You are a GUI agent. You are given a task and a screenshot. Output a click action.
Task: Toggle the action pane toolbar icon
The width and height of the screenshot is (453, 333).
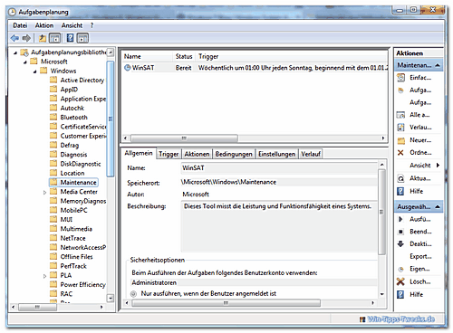pyautogui.click(x=82, y=38)
